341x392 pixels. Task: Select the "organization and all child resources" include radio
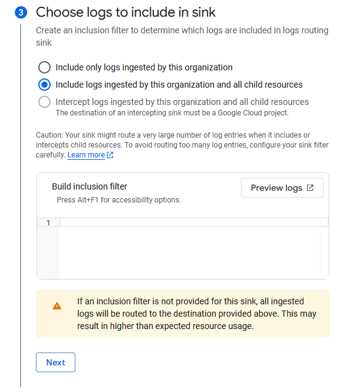click(44, 85)
